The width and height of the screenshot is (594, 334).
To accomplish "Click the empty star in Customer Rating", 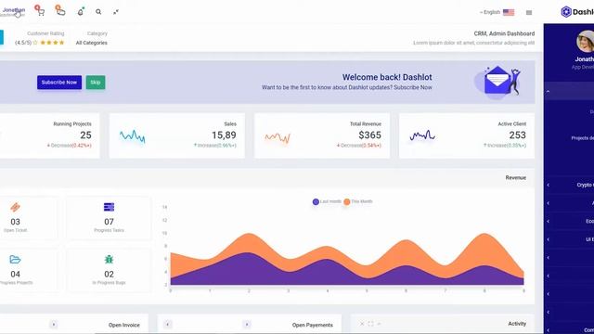I will coord(35,43).
